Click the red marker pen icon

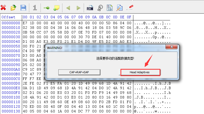tap(130, 8)
